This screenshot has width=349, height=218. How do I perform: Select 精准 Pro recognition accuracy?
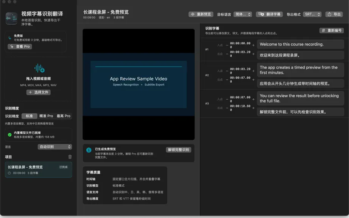[46, 116]
